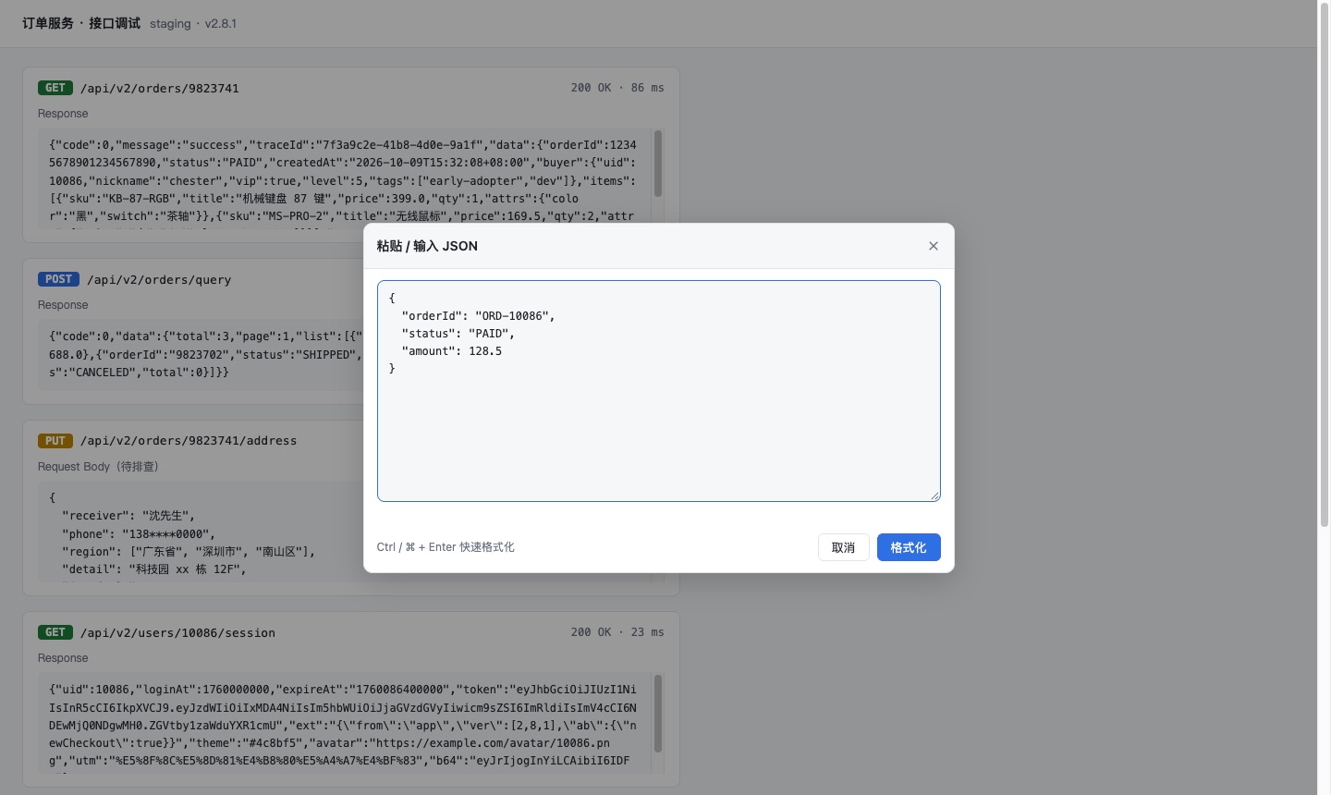The width and height of the screenshot is (1331, 795).
Task: Click scrollbar in users session response box
Action: pyautogui.click(x=658, y=713)
